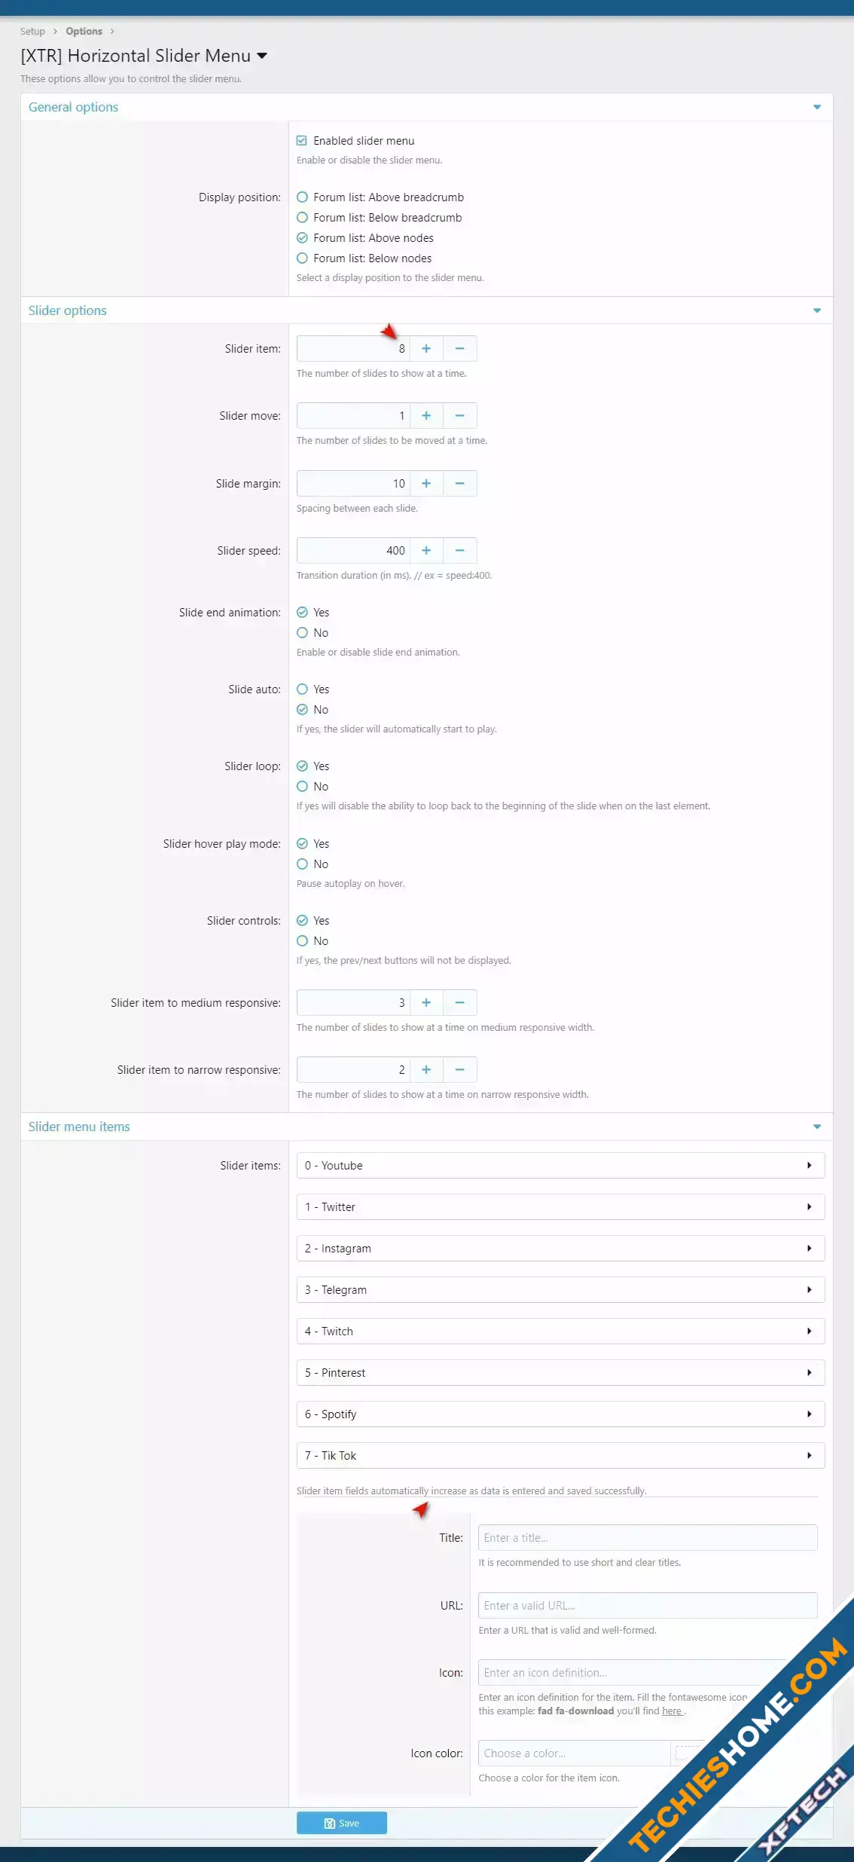Go to Setup breadcrumb
This screenshot has width=854, height=1862.
pyautogui.click(x=32, y=32)
